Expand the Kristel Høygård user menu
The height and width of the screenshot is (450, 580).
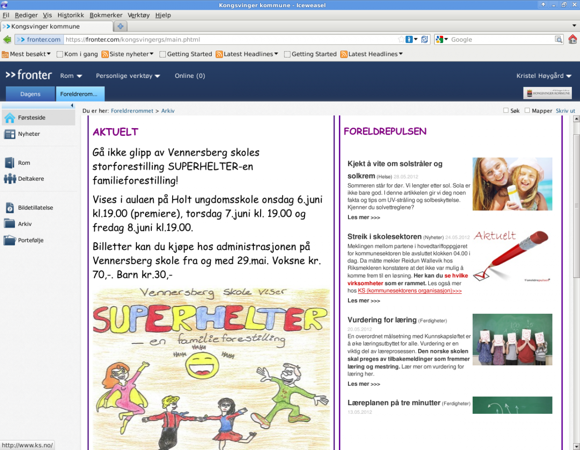pos(544,76)
